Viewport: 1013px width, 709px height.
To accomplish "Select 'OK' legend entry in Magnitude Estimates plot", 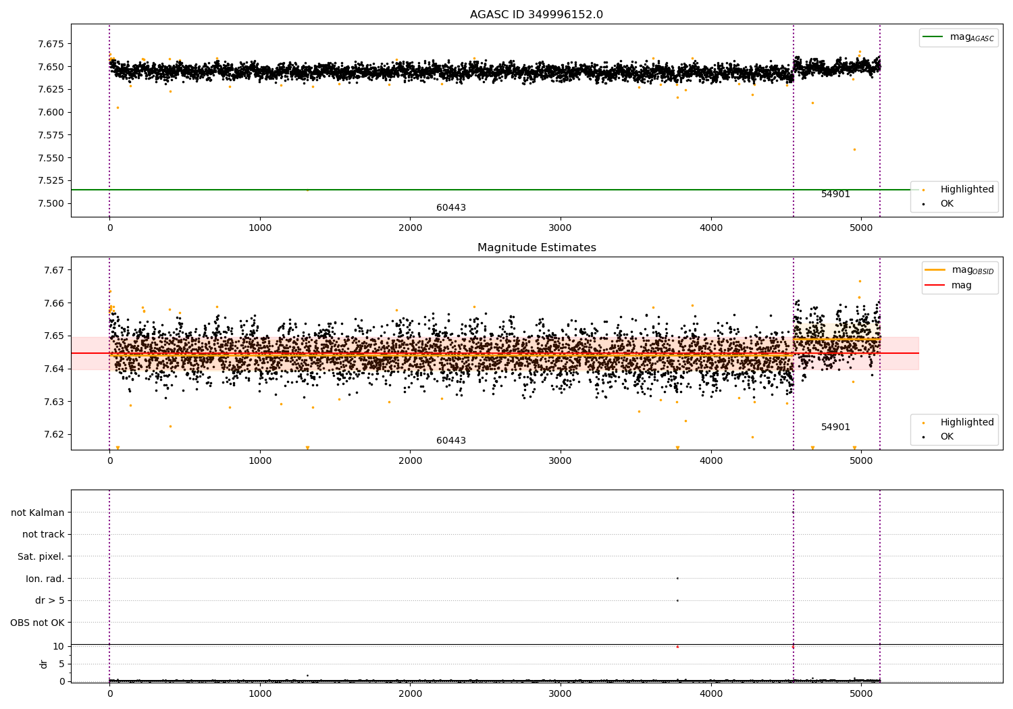I will (x=939, y=437).
